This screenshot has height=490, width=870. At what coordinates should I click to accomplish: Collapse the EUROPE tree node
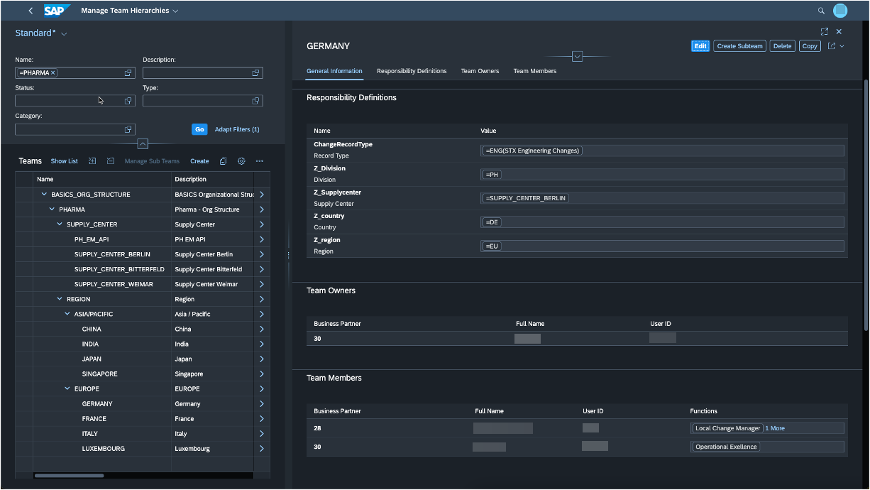tap(67, 388)
